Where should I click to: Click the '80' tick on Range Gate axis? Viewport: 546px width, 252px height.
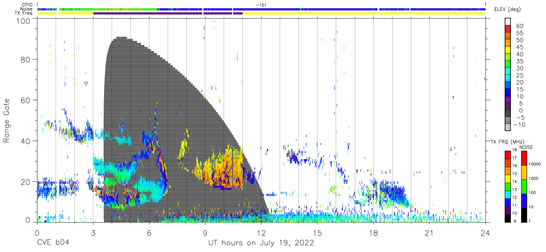click(x=26, y=59)
